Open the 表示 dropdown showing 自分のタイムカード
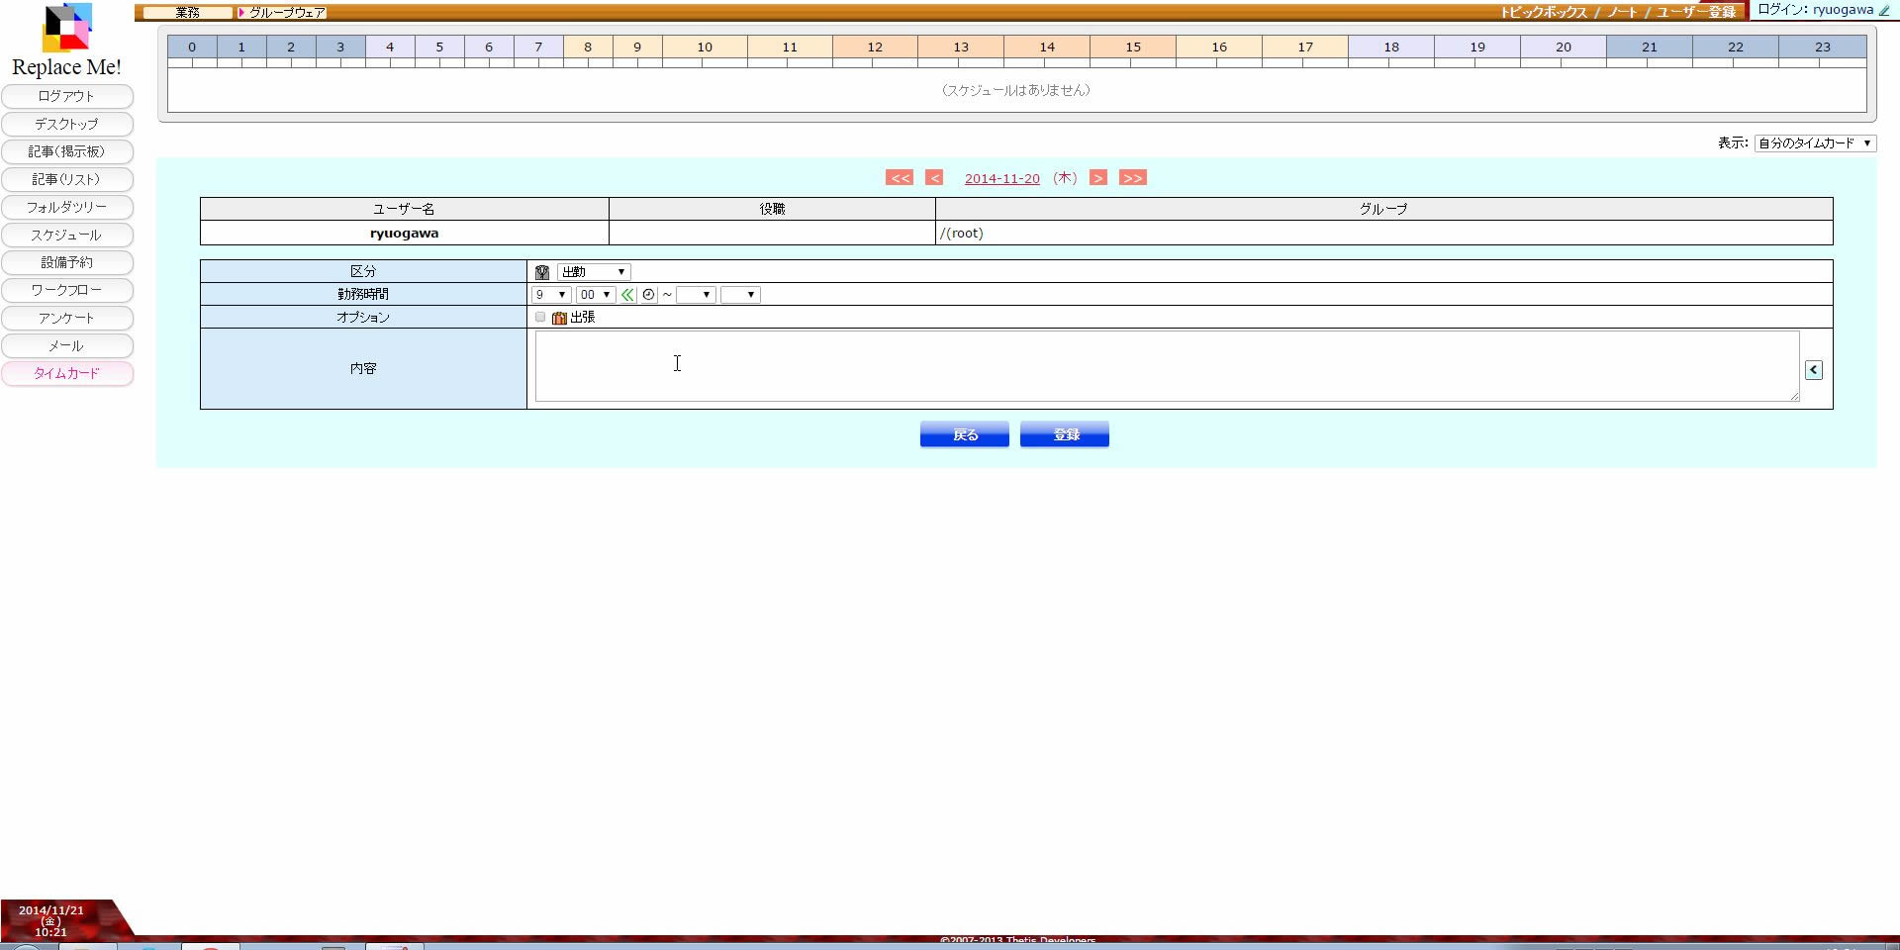 1815,143
